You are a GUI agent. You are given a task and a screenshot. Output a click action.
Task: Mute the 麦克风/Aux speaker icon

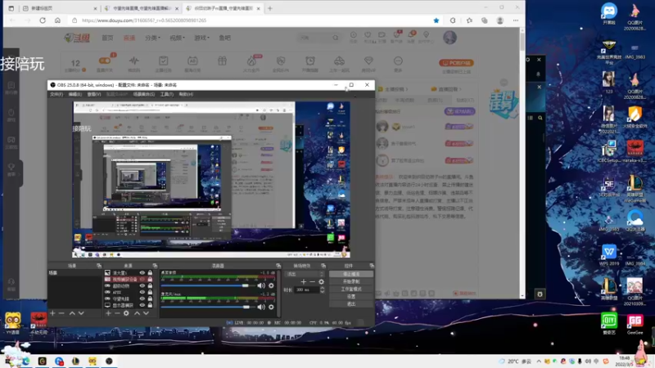pyautogui.click(x=261, y=307)
